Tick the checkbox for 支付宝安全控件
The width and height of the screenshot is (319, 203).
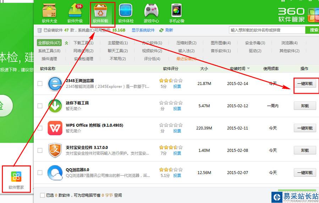(x=40, y=150)
